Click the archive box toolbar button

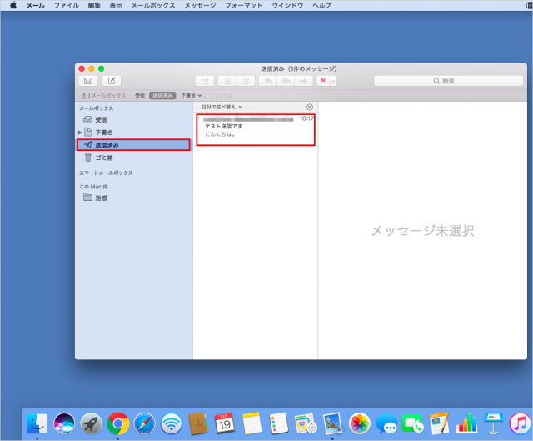205,81
